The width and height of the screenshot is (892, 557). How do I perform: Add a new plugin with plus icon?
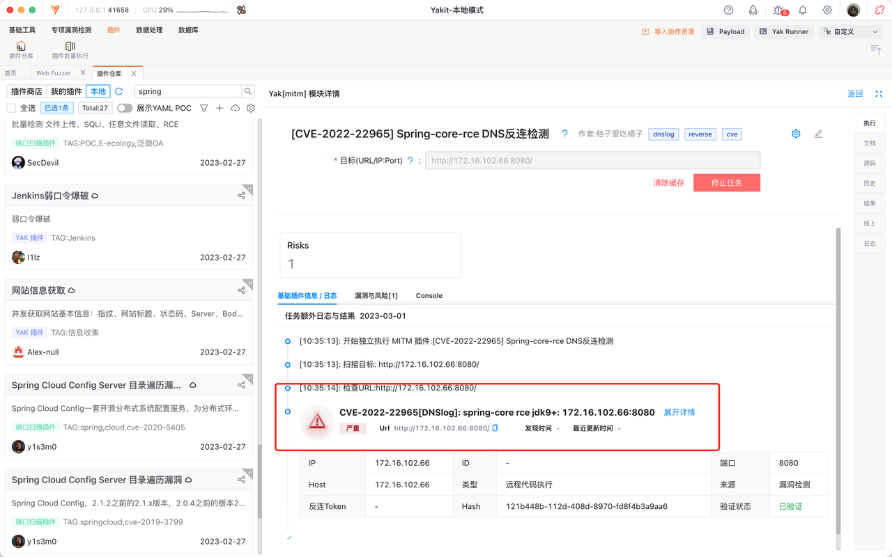tap(220, 108)
